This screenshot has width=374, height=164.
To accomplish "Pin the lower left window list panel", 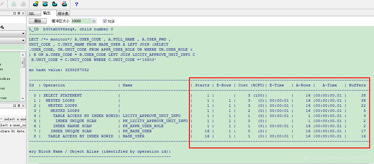I will click(x=19, y=106).
